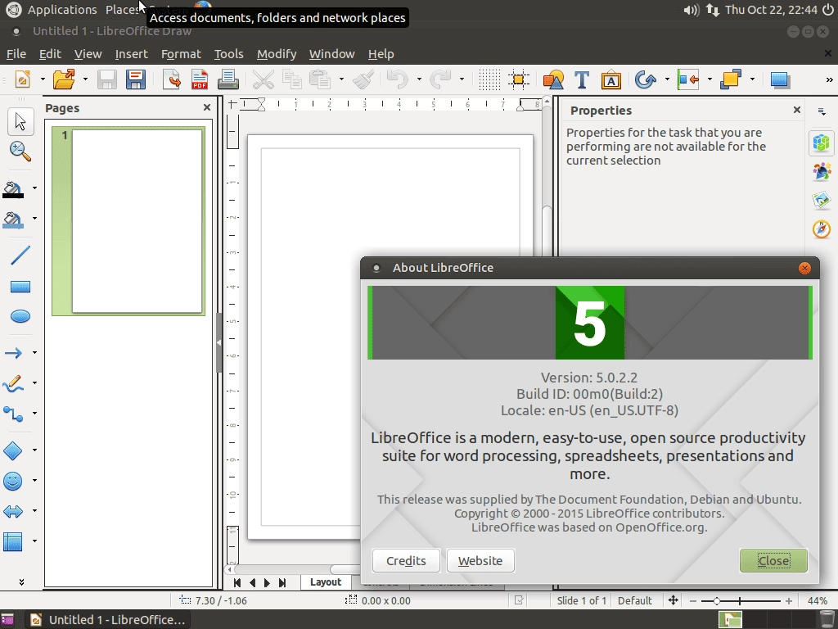The image size is (838, 629).
Task: Select the Block Arrows tool
Action: tap(13, 511)
